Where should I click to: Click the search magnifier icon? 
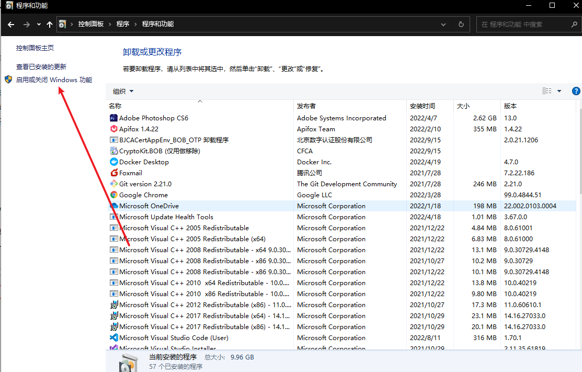[574, 25]
